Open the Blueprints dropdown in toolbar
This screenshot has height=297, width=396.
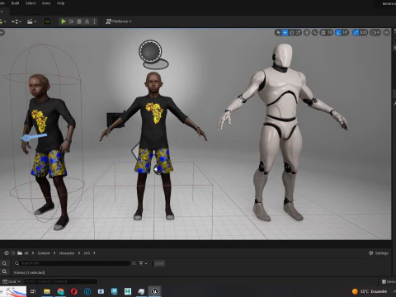pyautogui.click(x=16, y=21)
